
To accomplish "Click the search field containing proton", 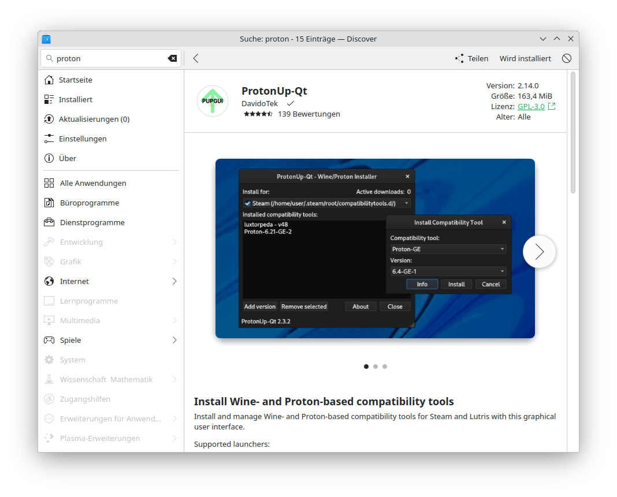I will pyautogui.click(x=111, y=58).
